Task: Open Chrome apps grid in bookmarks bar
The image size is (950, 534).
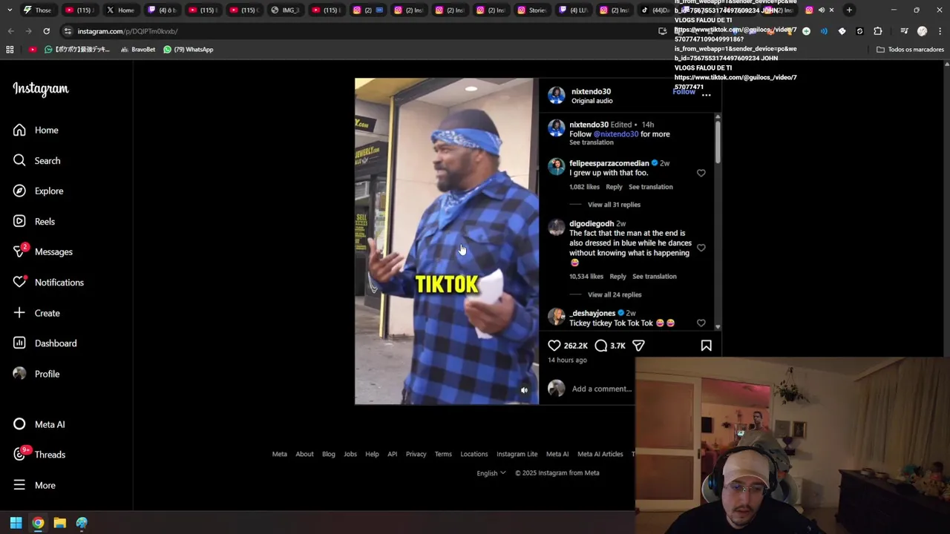Action: pos(10,50)
